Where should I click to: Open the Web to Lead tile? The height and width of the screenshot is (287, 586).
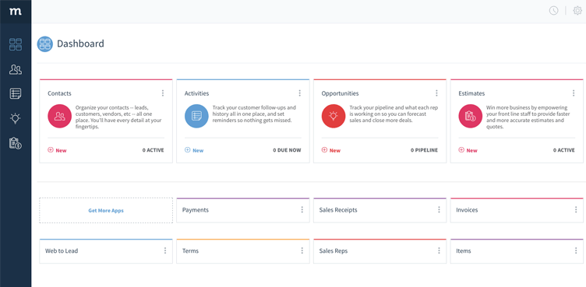(x=106, y=251)
